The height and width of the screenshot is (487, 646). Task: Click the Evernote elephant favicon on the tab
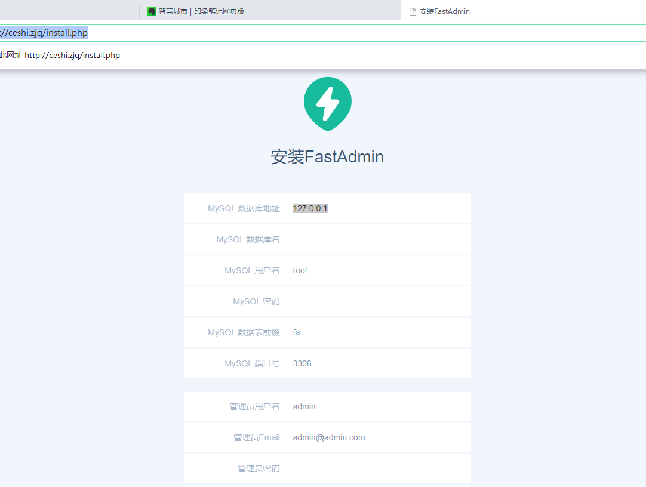tap(152, 11)
